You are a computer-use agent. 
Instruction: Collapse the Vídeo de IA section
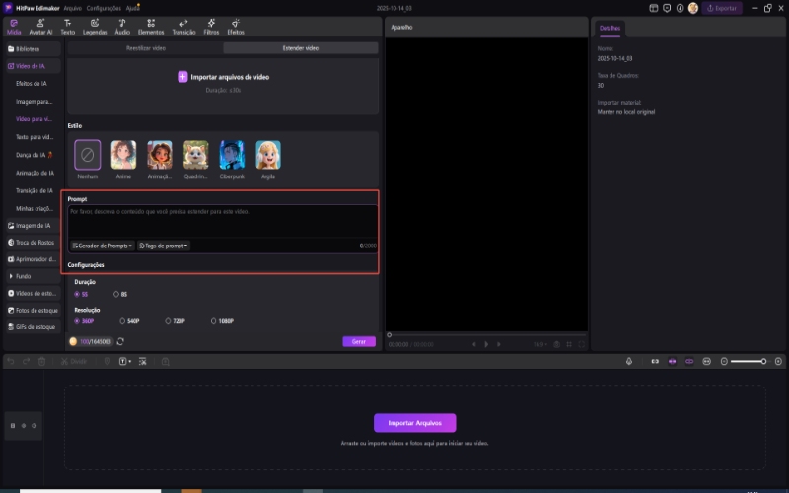pos(34,66)
